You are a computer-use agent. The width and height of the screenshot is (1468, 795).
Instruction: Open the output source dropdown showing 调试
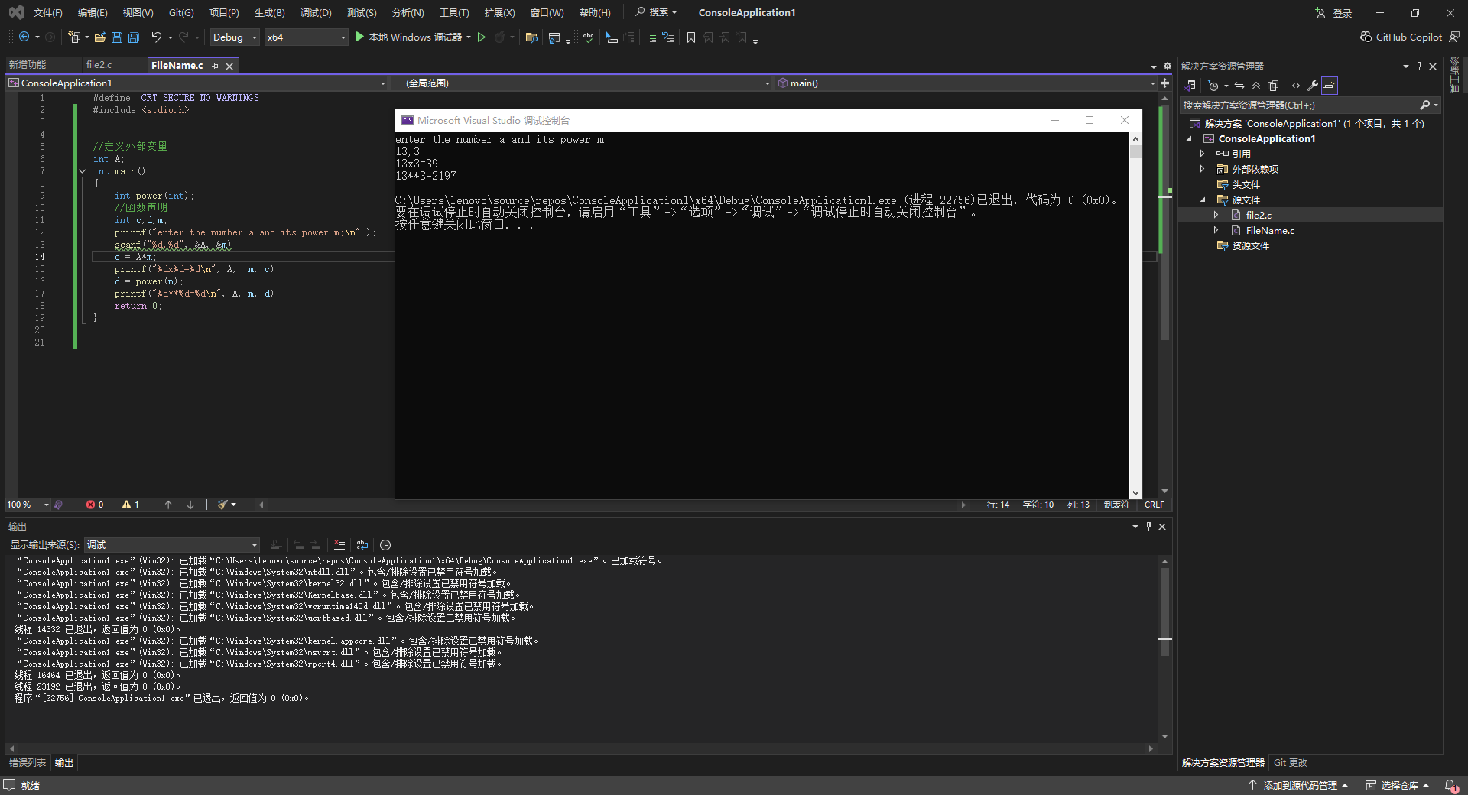172,545
